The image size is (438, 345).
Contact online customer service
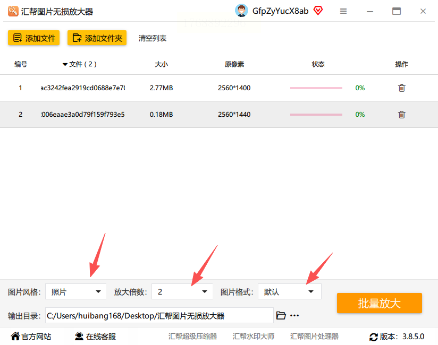tap(95, 337)
